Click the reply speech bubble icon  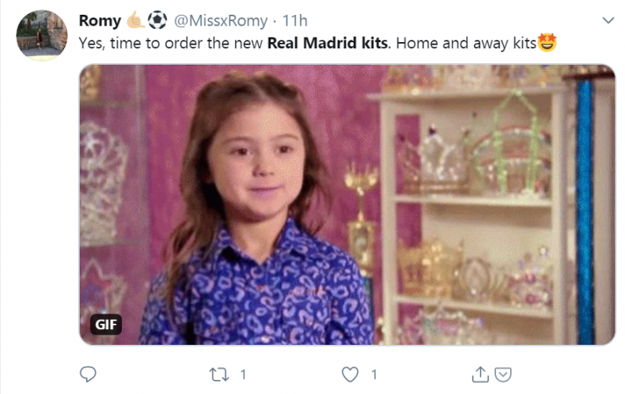88,374
